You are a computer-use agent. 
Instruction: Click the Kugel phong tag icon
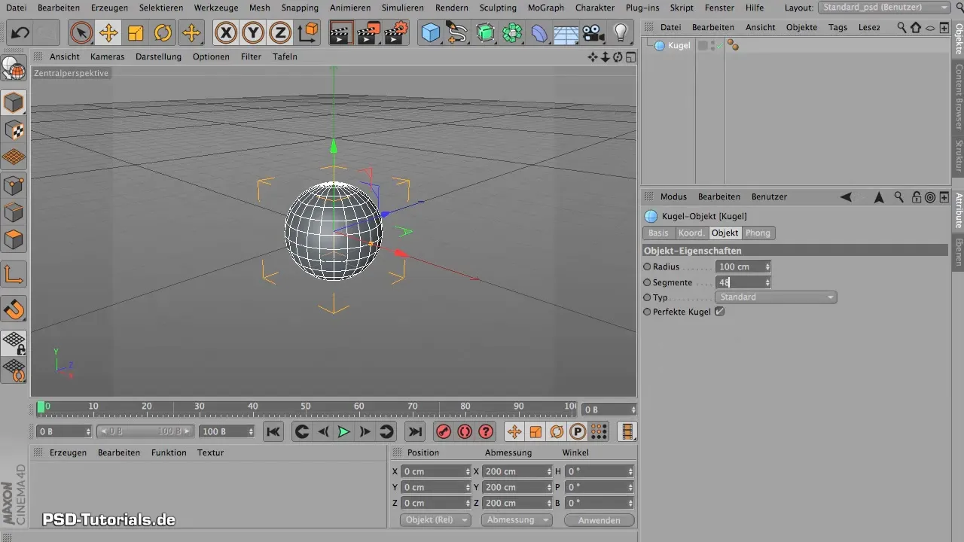coord(732,46)
